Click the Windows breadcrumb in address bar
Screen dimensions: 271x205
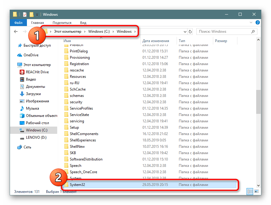click(124, 31)
